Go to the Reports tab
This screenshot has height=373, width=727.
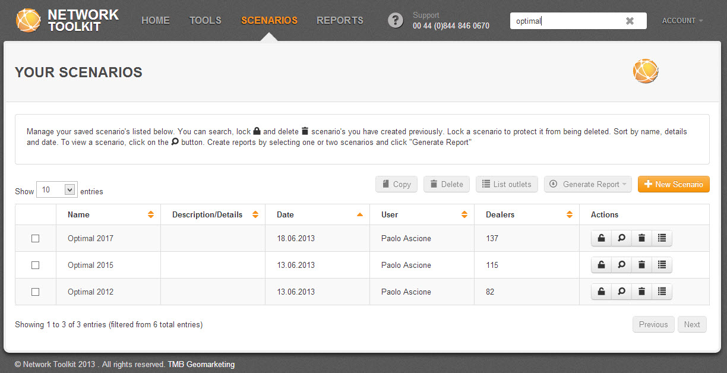click(340, 21)
